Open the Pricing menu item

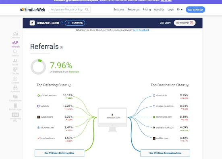point(147,10)
